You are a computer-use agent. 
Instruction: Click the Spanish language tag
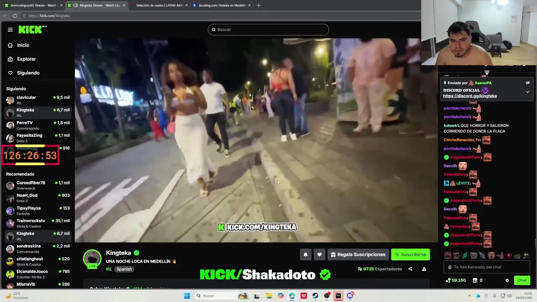pos(124,269)
